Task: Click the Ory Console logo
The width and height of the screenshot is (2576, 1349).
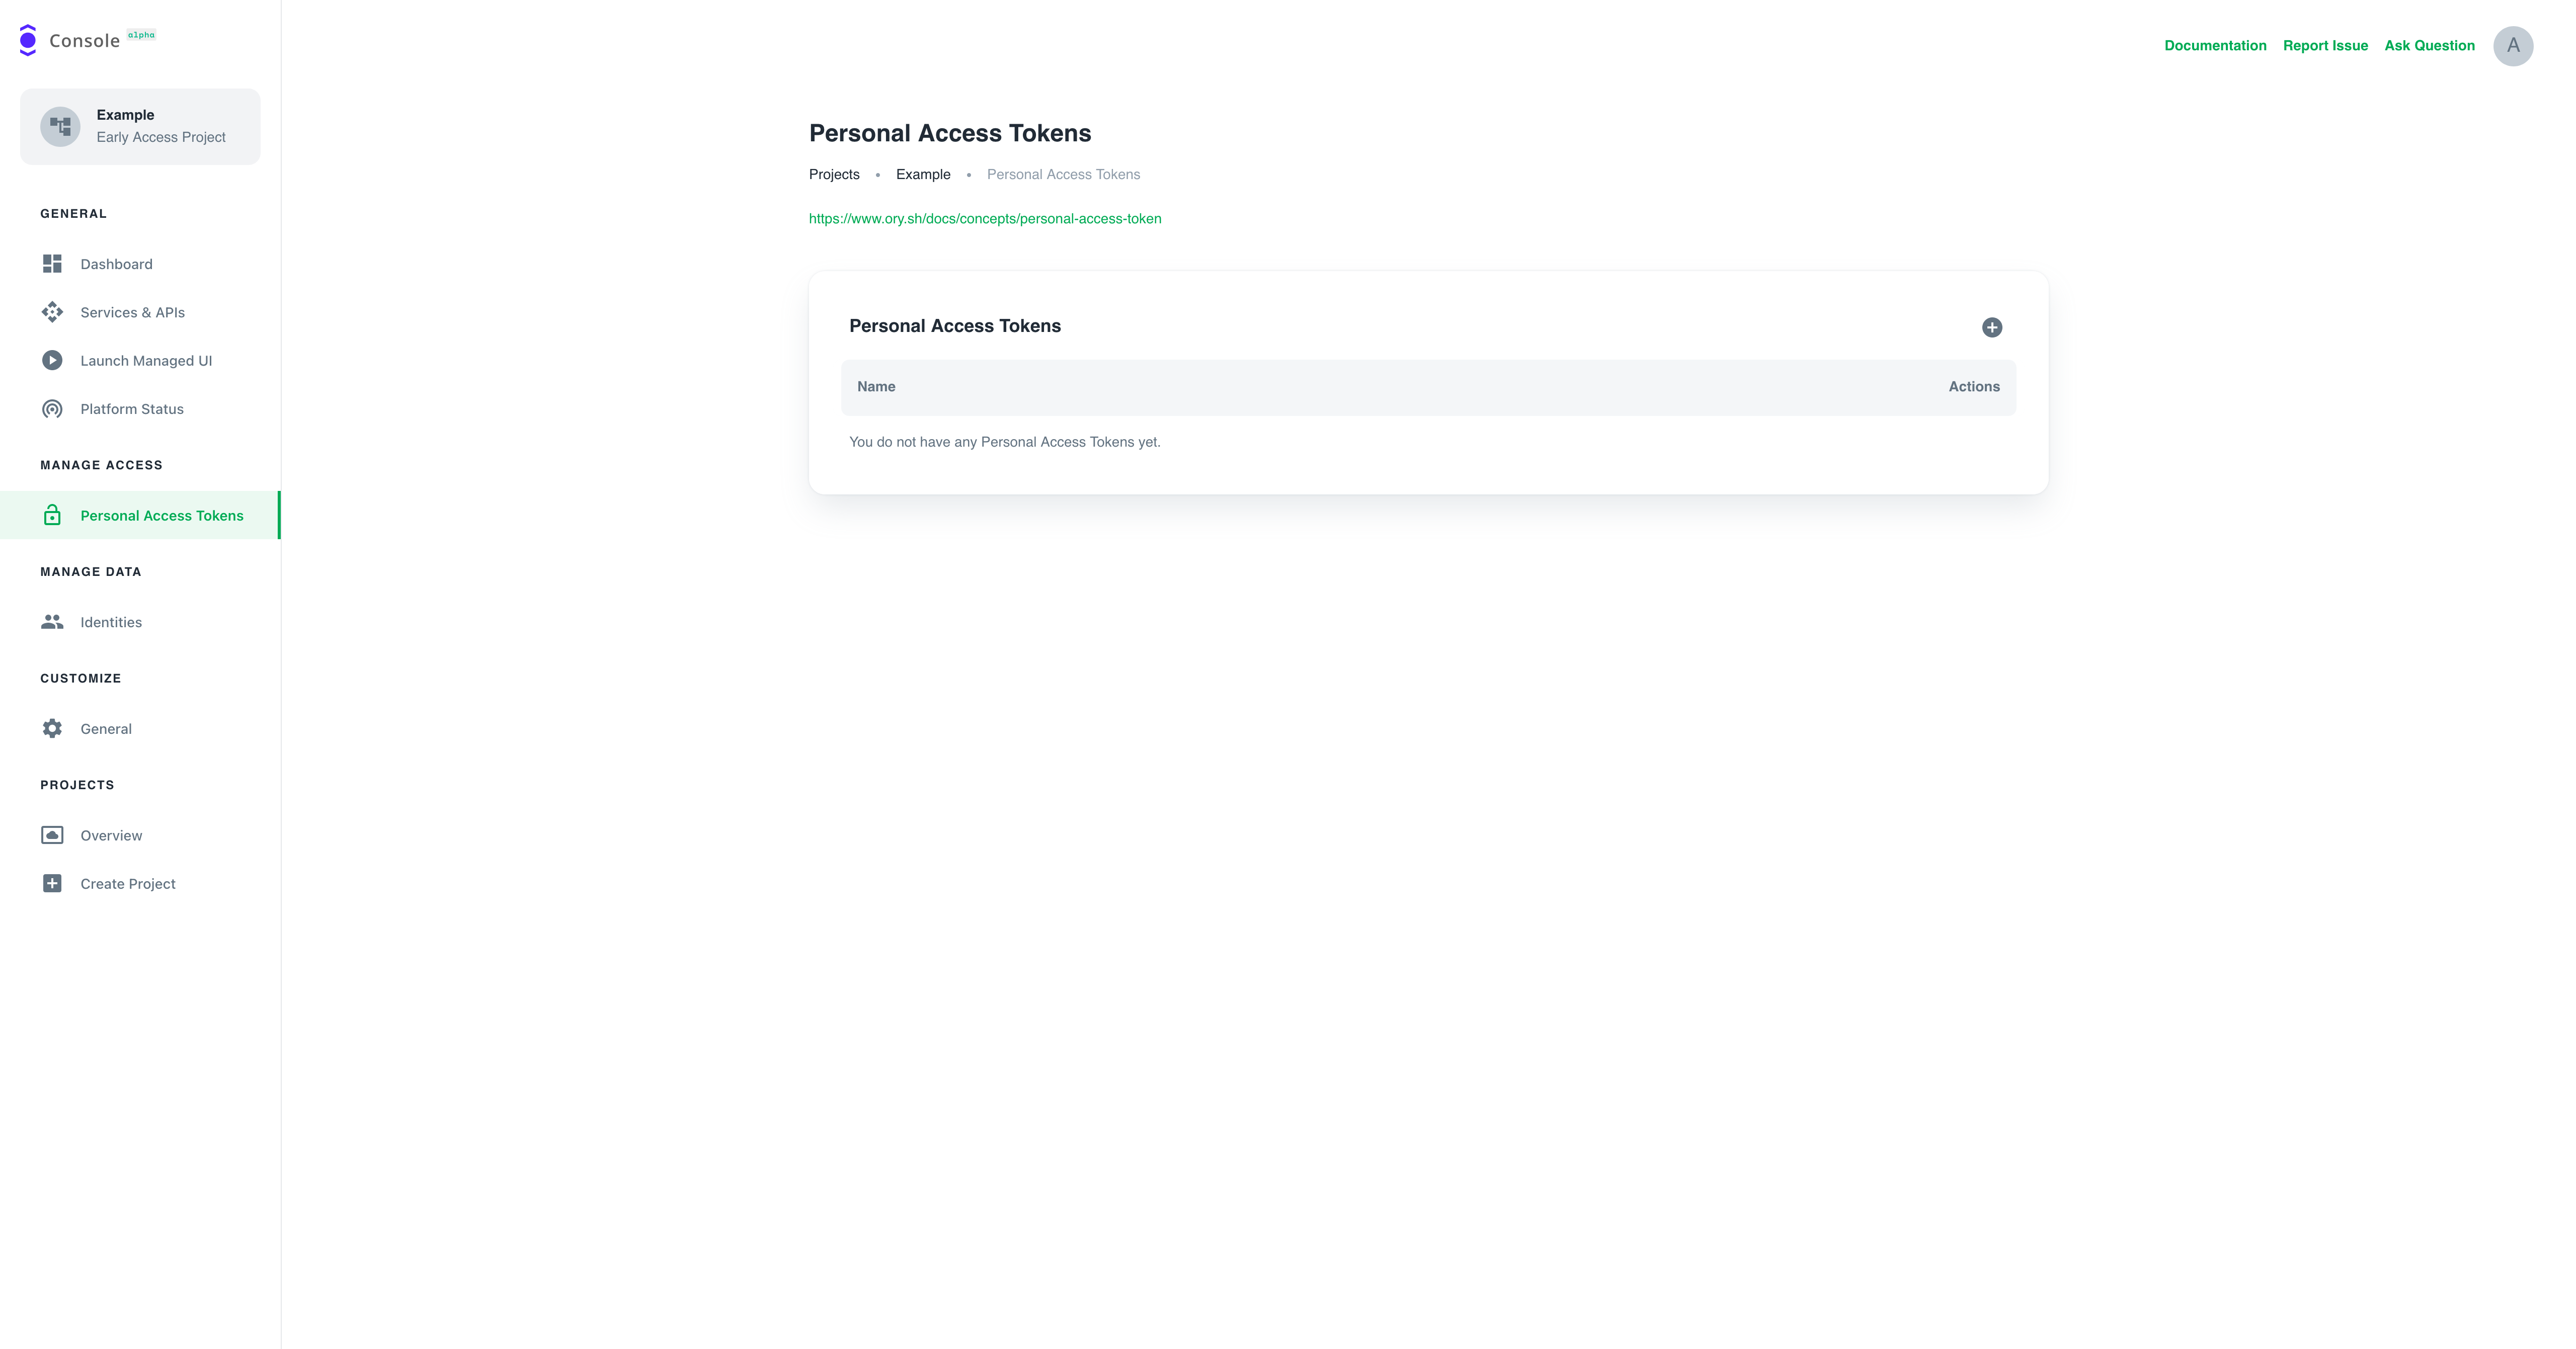Action: [x=28, y=40]
